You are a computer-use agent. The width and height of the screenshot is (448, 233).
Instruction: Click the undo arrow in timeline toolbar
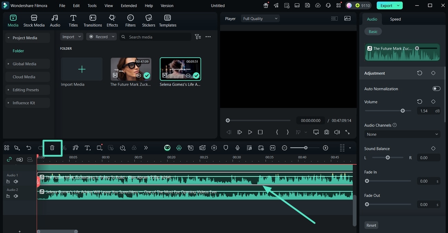[29, 148]
